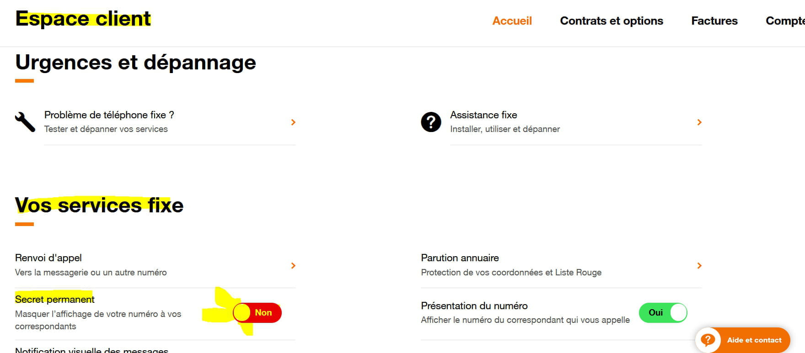
Task: Click the black question mark Assistance icon
Action: click(431, 122)
